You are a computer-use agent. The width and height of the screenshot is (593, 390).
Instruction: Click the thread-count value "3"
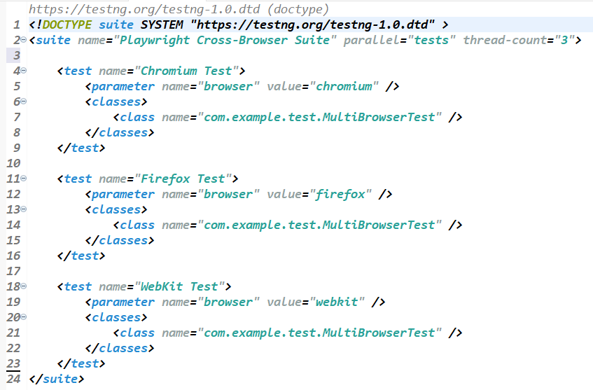coord(564,40)
